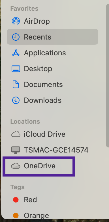Collapse the Favorites section header
Screen dimensions: 109x222
point(24,9)
